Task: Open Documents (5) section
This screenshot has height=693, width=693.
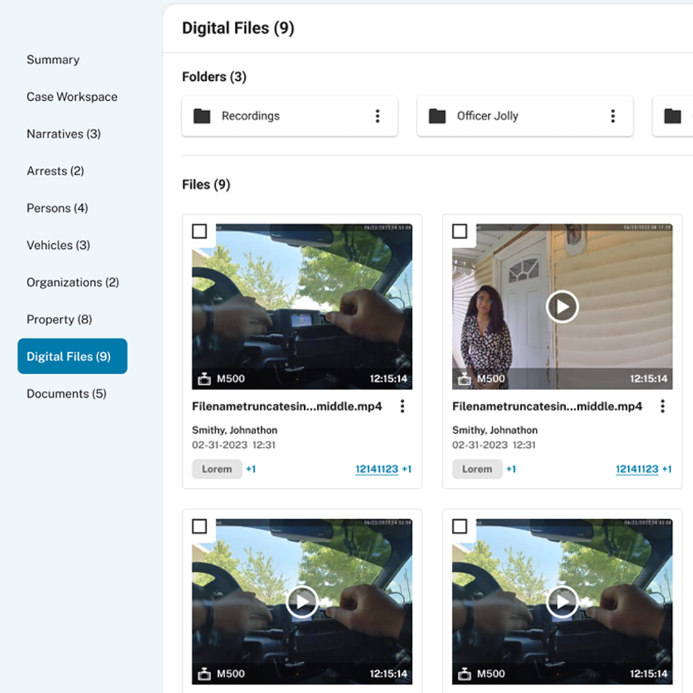Action: tap(66, 394)
